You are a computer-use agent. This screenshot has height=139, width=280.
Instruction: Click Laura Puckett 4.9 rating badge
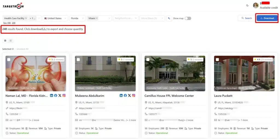pyautogui.click(x=264, y=60)
